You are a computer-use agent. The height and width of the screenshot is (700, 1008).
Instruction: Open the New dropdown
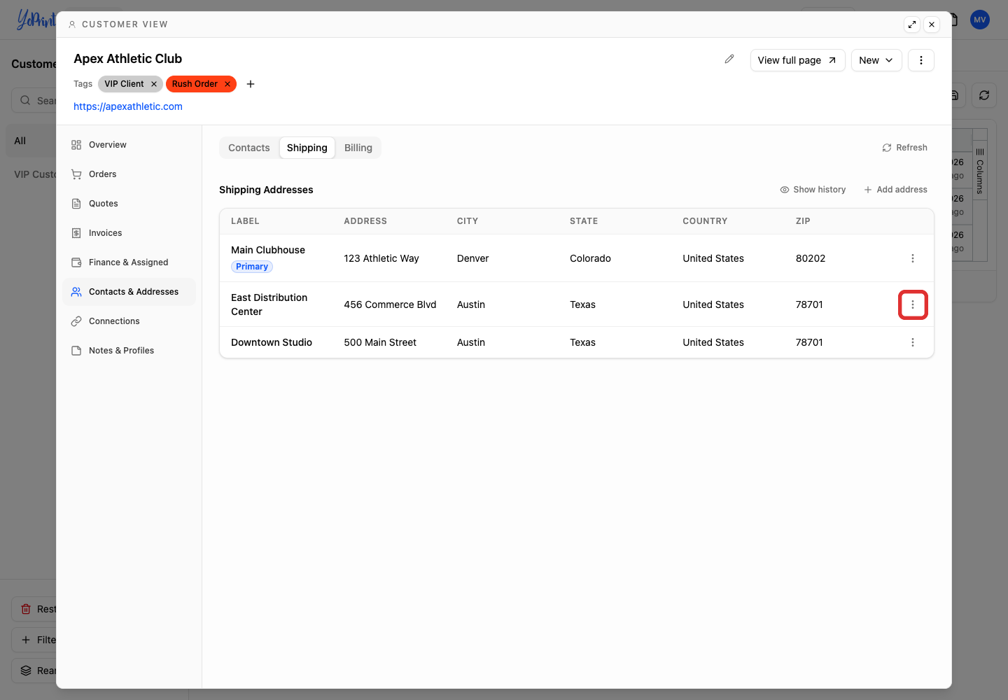coord(876,60)
